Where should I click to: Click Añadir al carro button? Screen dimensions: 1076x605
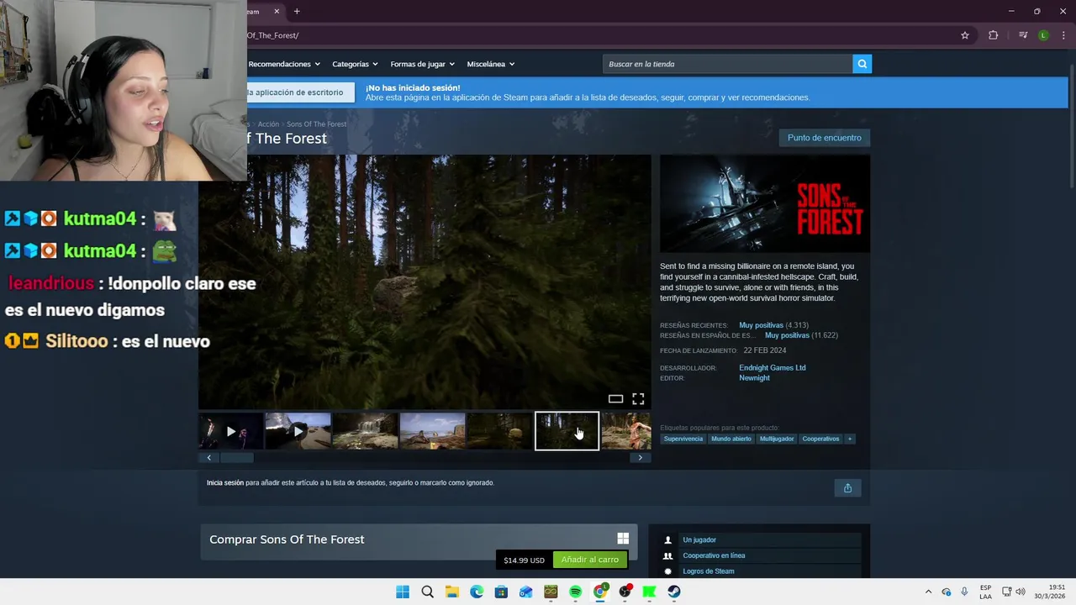589,560
